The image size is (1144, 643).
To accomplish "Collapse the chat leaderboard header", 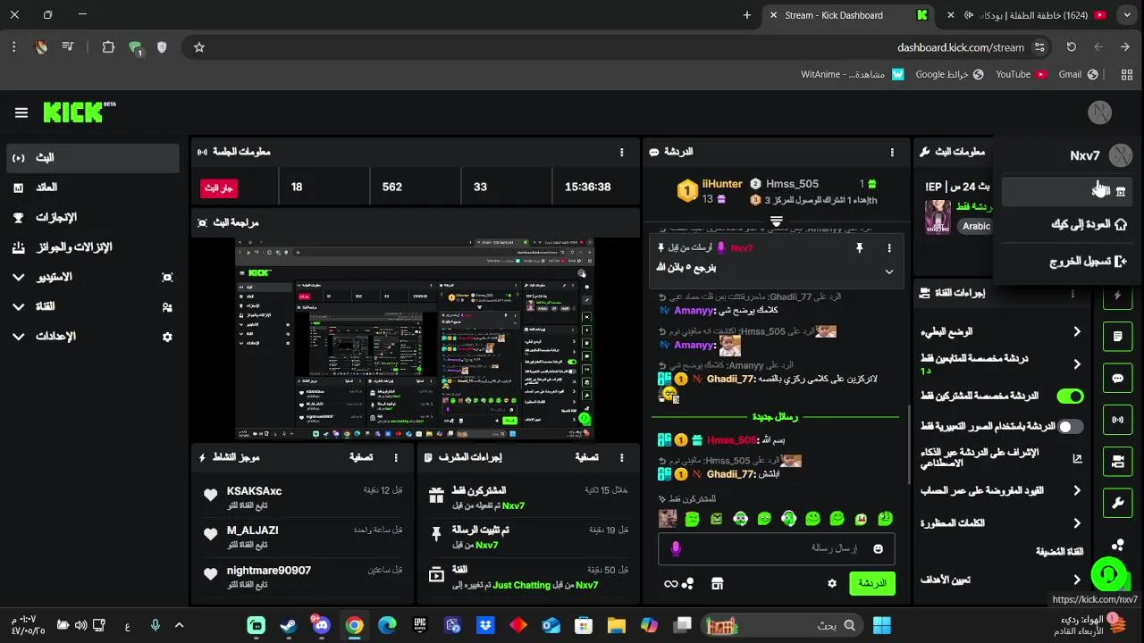I will click(776, 221).
